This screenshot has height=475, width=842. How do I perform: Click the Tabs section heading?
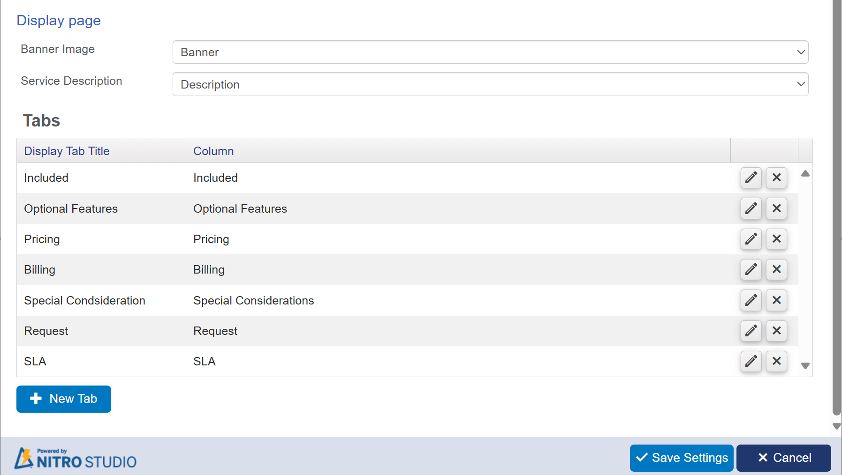coord(42,121)
